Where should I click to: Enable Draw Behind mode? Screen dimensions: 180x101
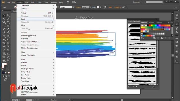(x=6, y=76)
